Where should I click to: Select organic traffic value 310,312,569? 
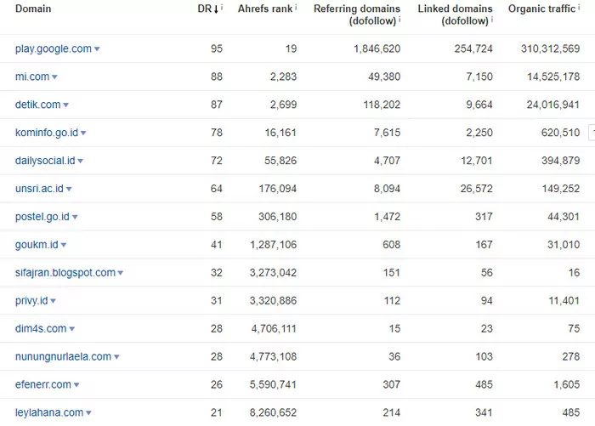pyautogui.click(x=550, y=48)
